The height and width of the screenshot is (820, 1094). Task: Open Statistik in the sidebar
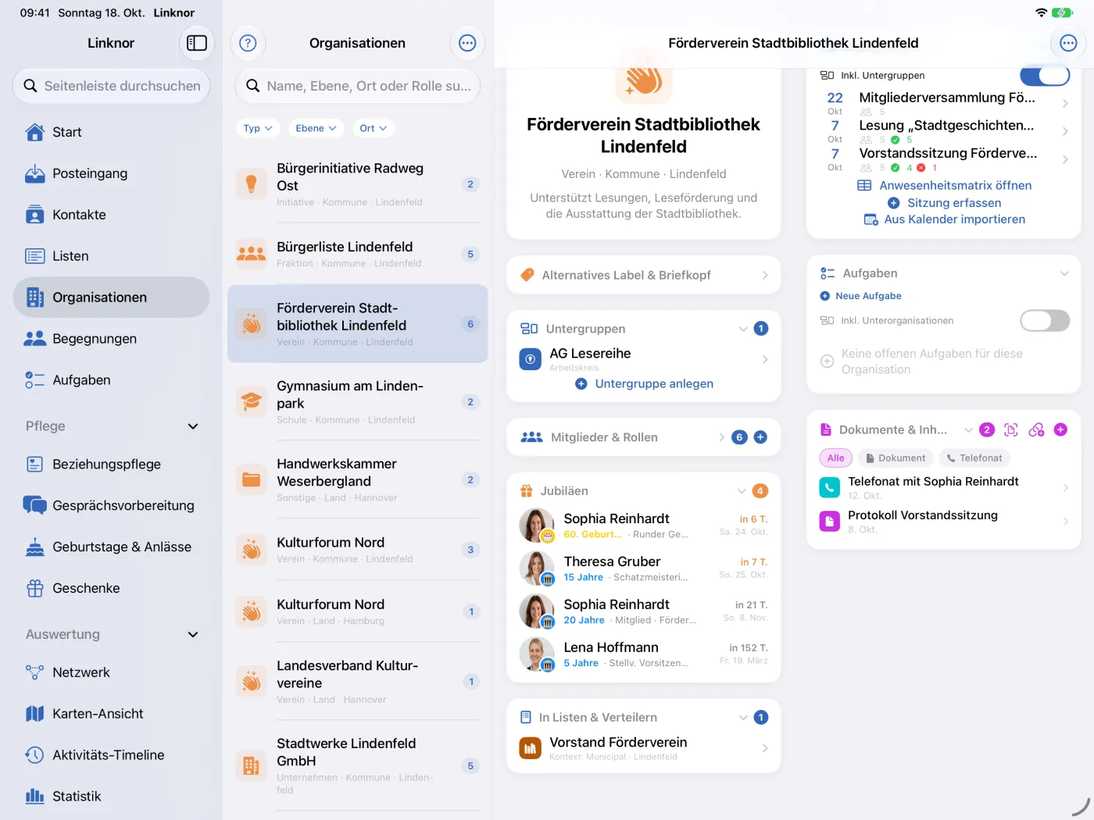(x=111, y=797)
